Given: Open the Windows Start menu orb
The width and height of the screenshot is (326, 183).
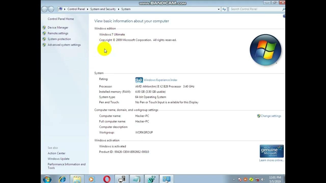Looking at the screenshot, I should (47, 179).
